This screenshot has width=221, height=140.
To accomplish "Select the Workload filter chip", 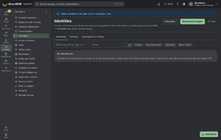I will tap(170, 45).
